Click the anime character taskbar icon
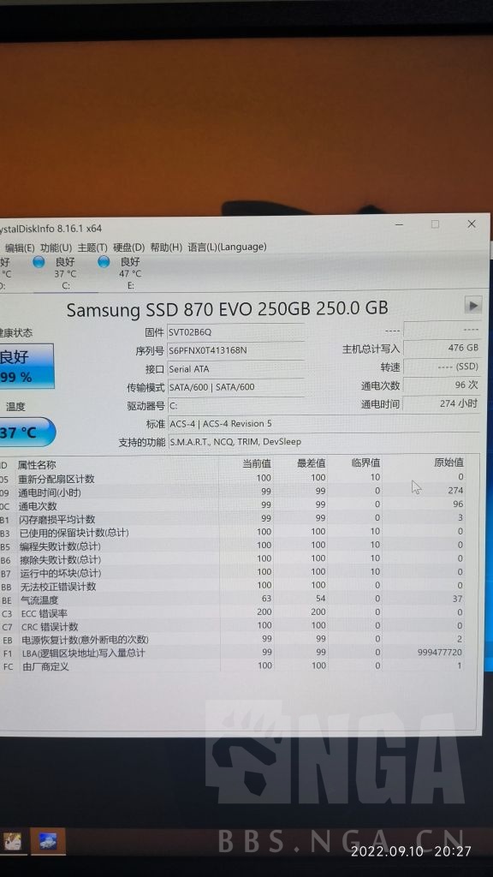Viewport: 493px width, 877px height. 10,841
